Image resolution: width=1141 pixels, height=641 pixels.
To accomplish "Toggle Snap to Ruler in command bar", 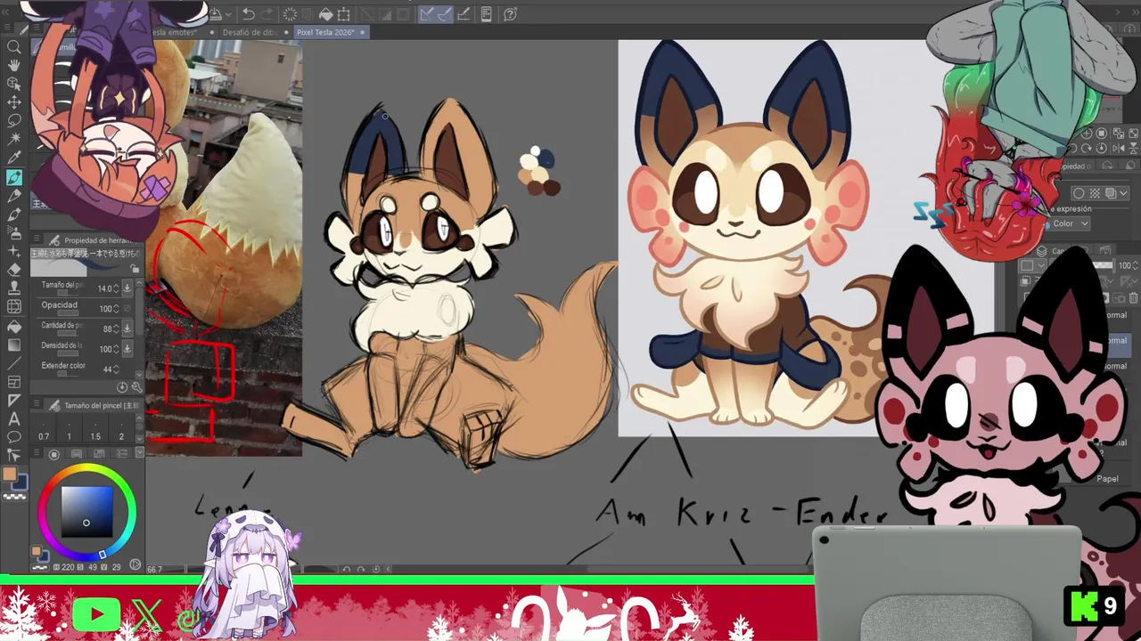I will [x=427, y=14].
